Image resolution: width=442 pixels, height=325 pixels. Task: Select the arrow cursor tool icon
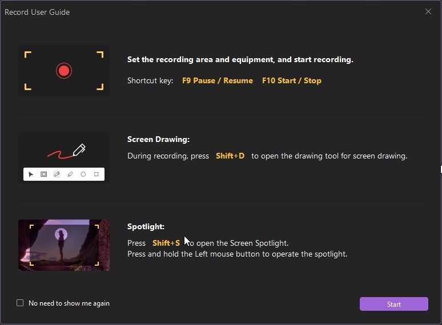click(31, 174)
